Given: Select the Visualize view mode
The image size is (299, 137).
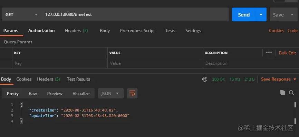Looking at the screenshot, I should point(81,94).
